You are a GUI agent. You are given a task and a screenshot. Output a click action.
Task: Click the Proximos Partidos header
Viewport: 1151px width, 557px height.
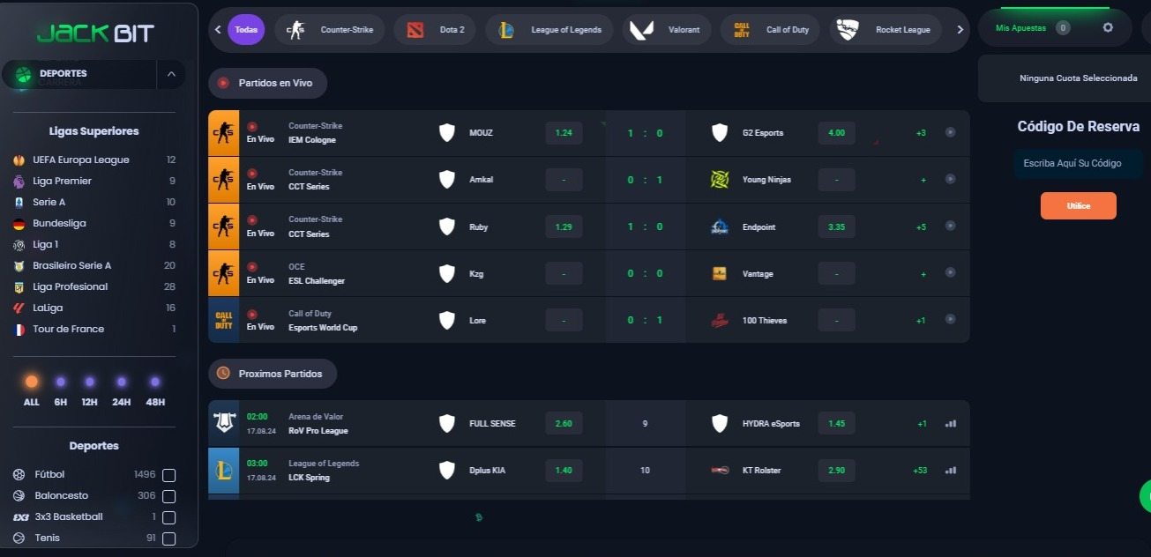pos(273,374)
